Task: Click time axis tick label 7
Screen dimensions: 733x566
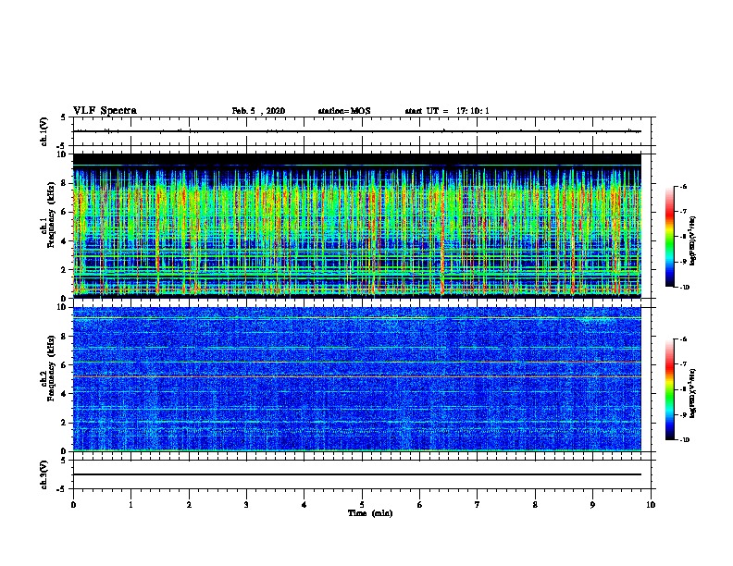Action: [478, 505]
